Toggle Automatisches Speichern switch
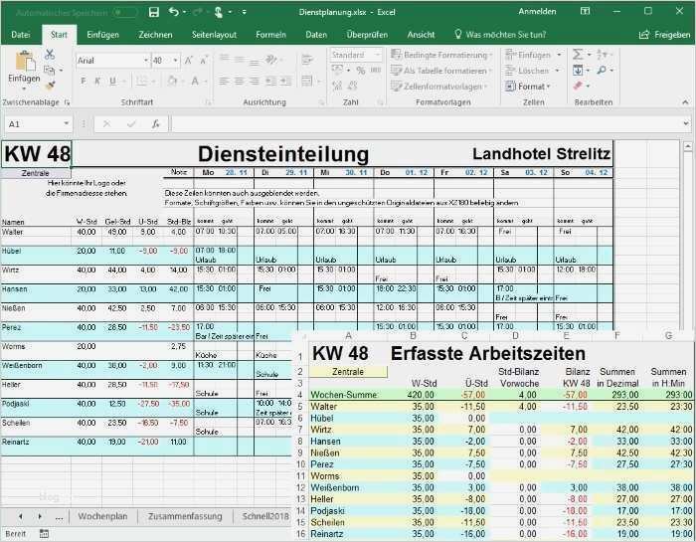This screenshot has height=542, width=696. [124, 12]
